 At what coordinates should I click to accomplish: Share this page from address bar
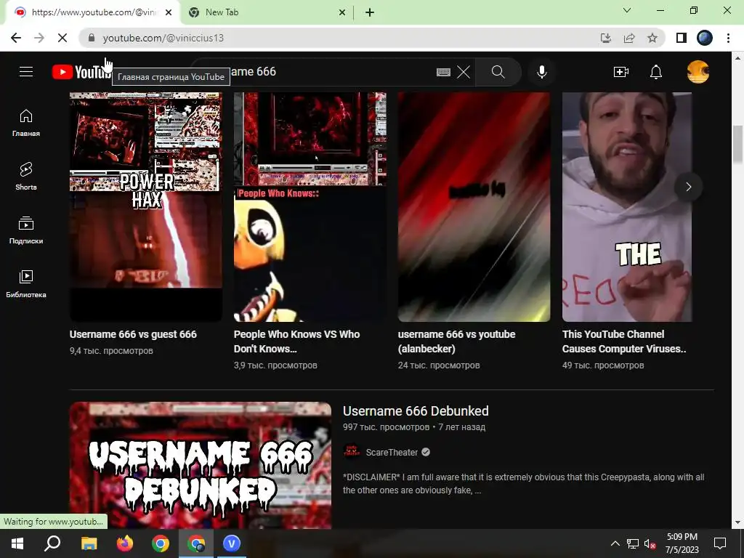[x=629, y=38]
